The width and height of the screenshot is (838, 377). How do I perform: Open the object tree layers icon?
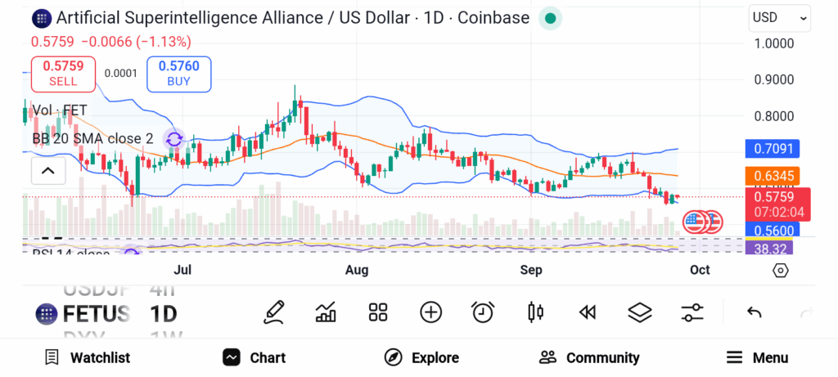[x=639, y=312]
